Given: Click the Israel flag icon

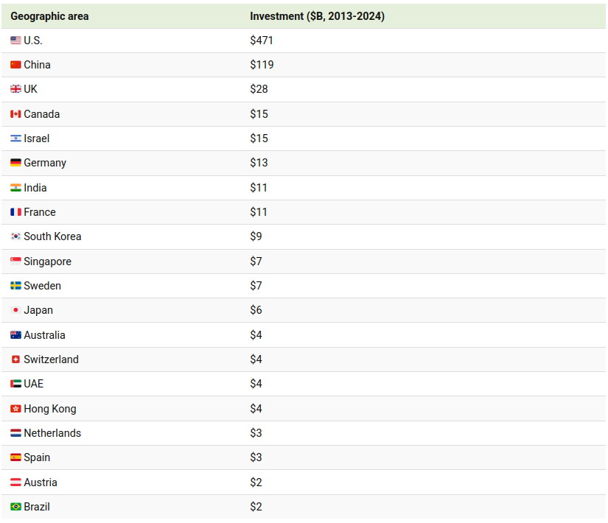Looking at the screenshot, I should coord(15,138).
